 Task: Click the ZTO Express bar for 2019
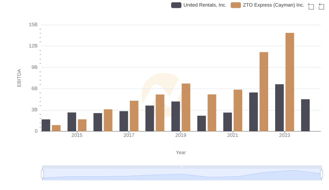186,108
